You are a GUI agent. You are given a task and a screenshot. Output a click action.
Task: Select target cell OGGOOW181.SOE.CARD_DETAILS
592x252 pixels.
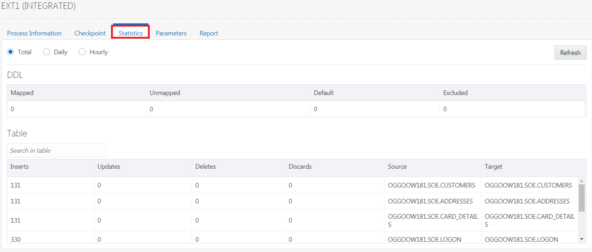point(530,220)
